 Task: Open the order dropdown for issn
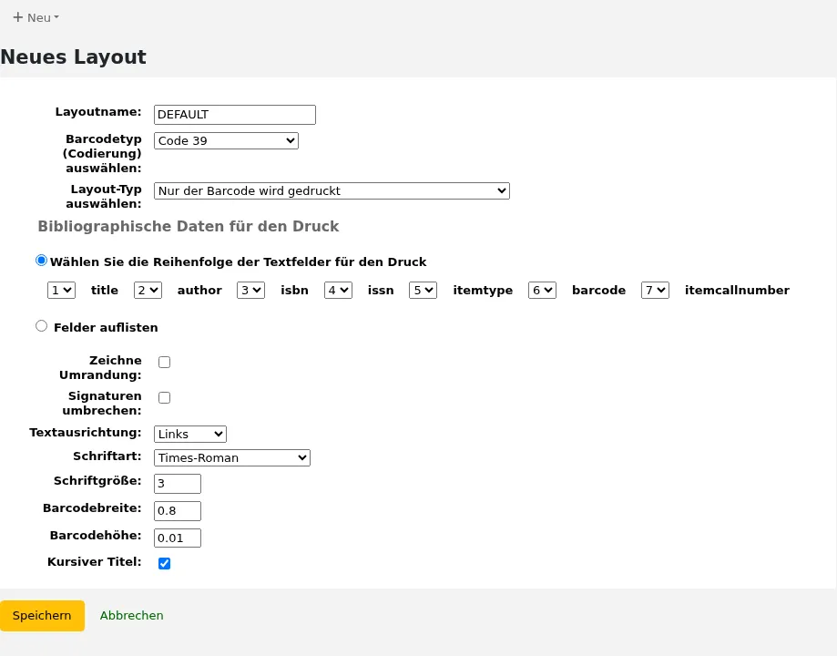coord(339,290)
